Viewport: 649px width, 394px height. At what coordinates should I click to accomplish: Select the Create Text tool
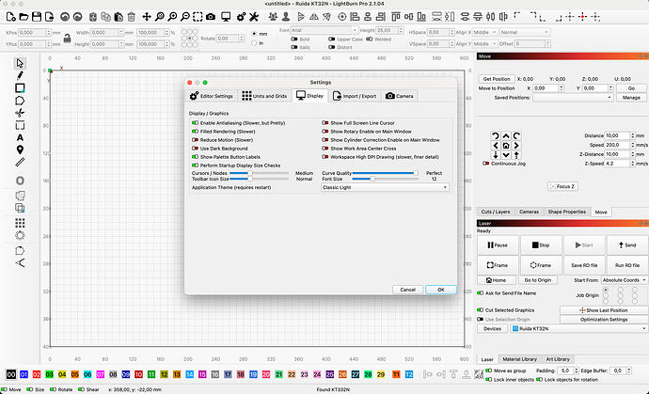coord(20,137)
